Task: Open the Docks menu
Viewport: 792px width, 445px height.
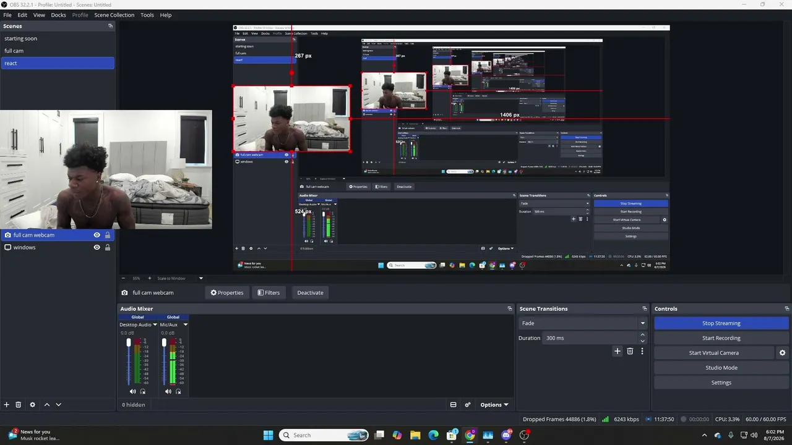Action: [58, 15]
